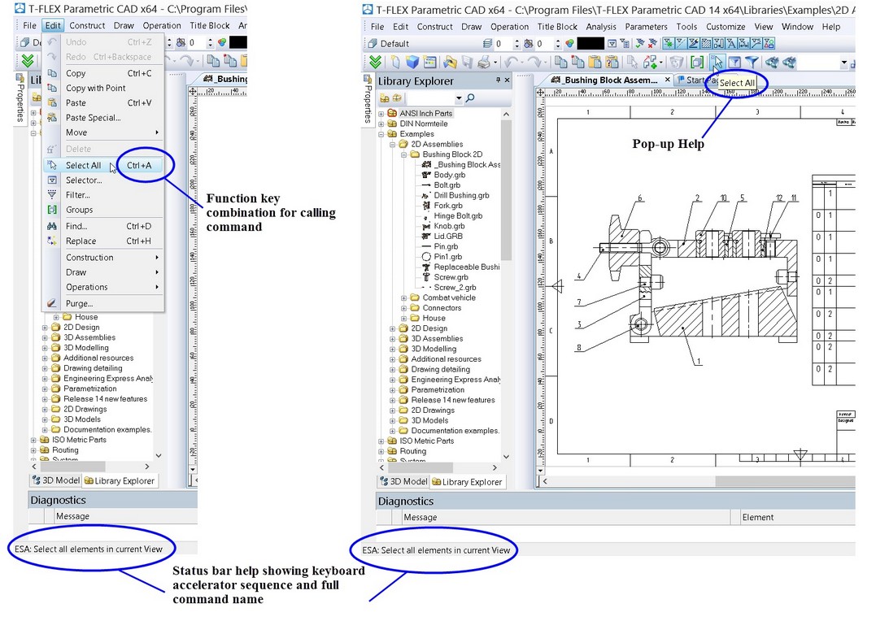Click the green double-chevron icon in left window
Screen dimensions: 876x621
28,60
